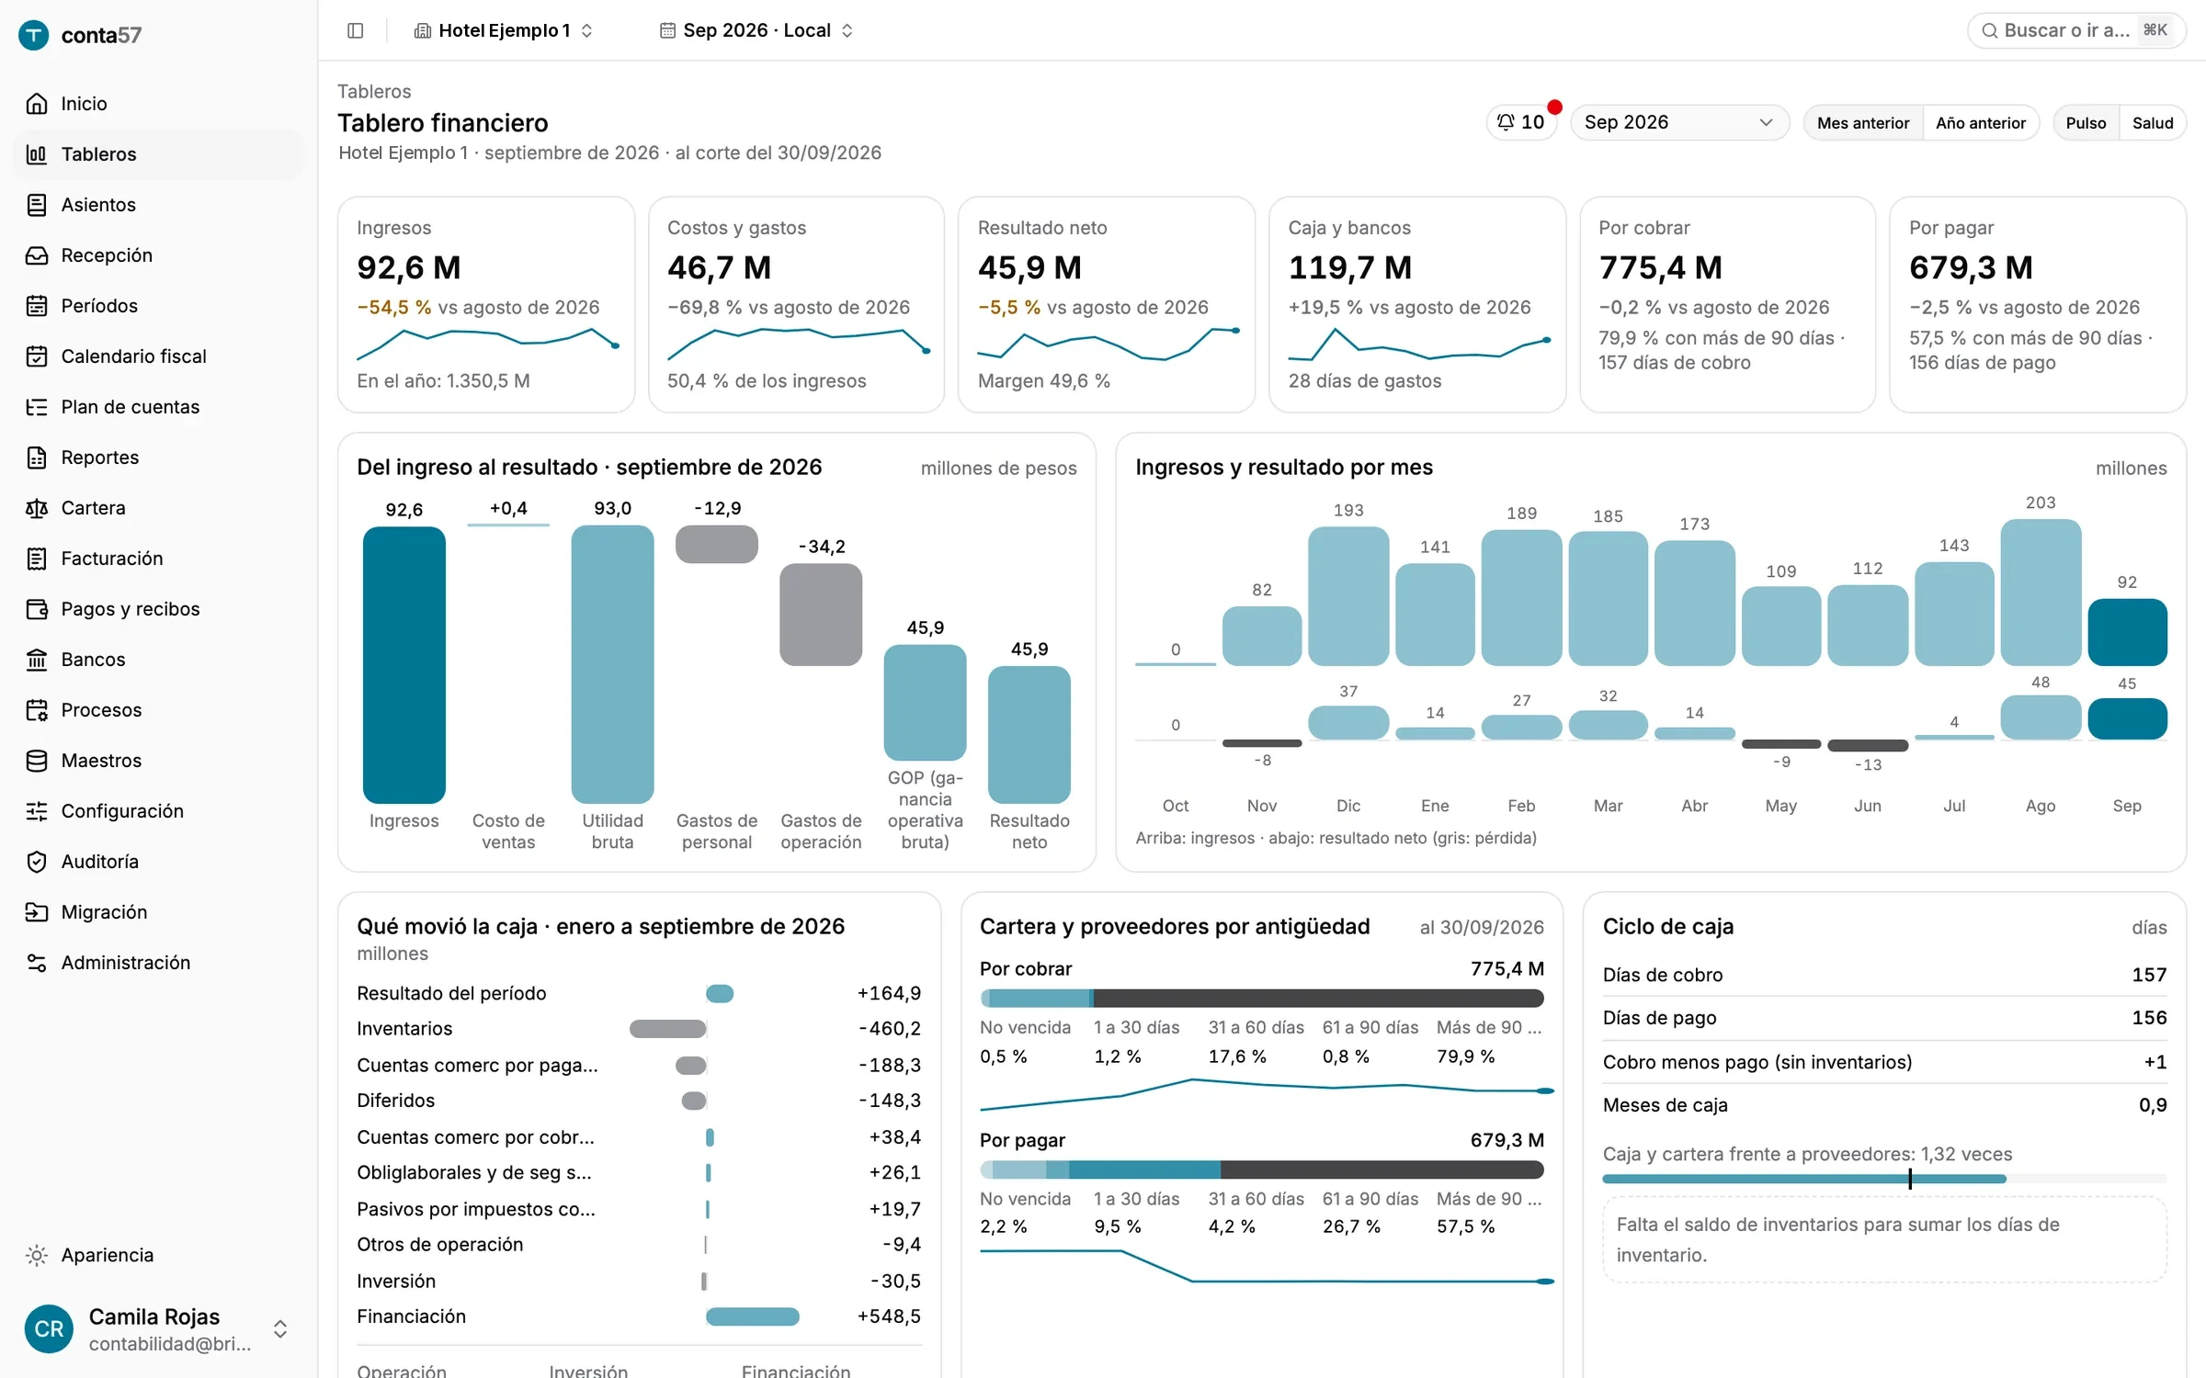Open Recepción inbox icon
This screenshot has height=1378, width=2206.
(x=37, y=255)
